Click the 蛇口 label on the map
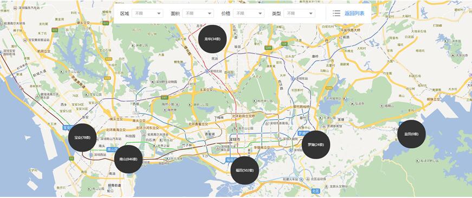Viewport: 472px width, 198px height. click(x=111, y=191)
